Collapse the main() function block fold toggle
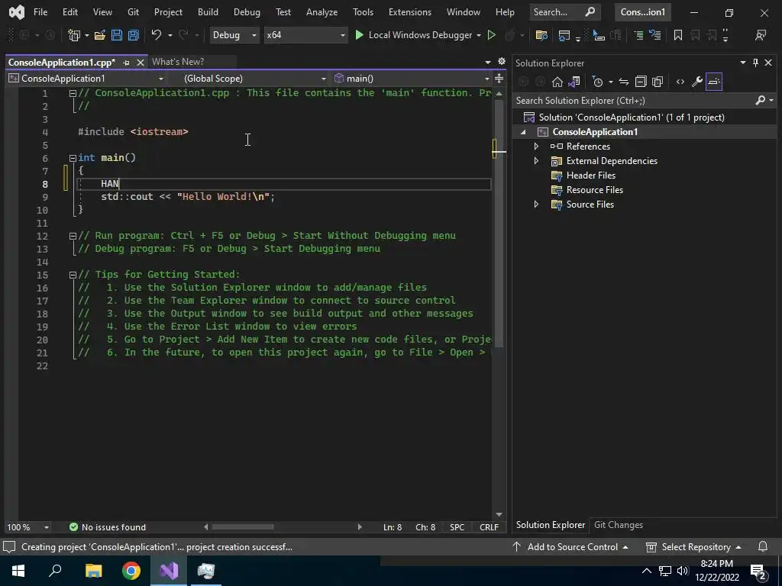The width and height of the screenshot is (782, 586). 73,157
